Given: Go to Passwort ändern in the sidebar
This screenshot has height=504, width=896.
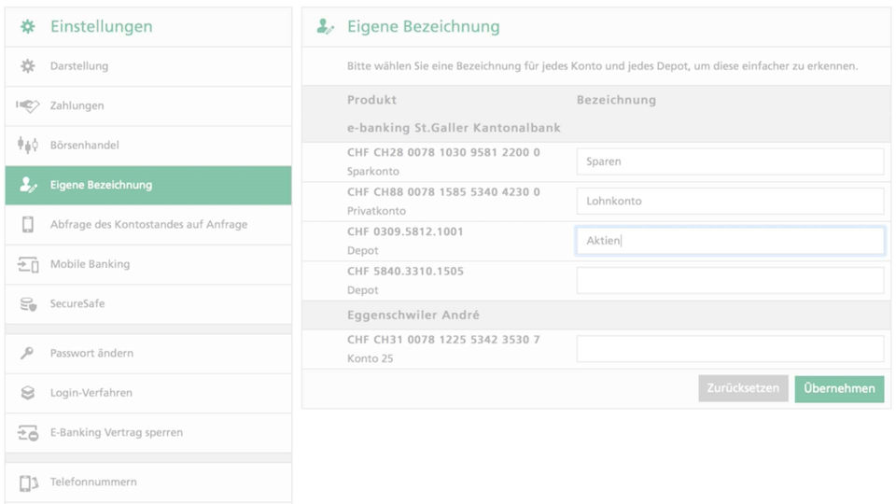Looking at the screenshot, I should [148, 354].
